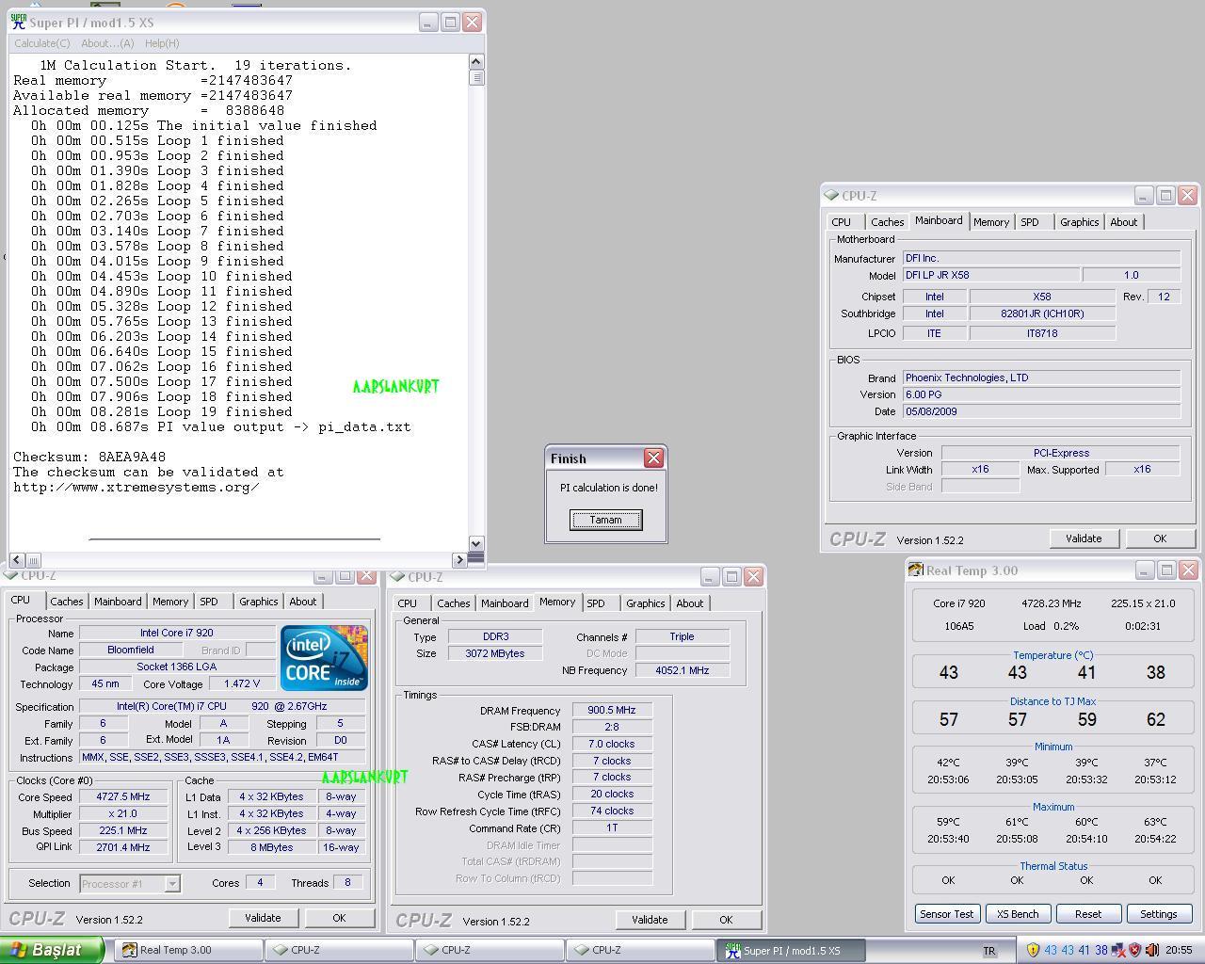The width and height of the screenshot is (1205, 964).
Task: Click the red shield tray icon
Action: (x=1134, y=950)
